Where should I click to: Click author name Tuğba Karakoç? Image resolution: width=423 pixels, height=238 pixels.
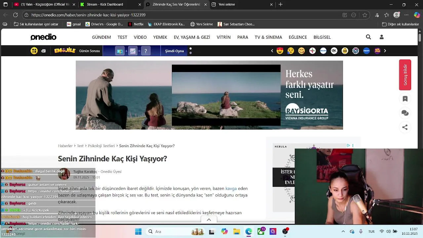(x=85, y=172)
